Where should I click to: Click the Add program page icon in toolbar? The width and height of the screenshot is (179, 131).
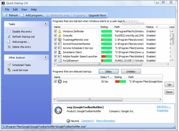click(23, 15)
